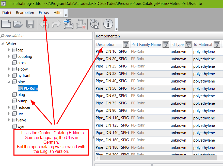Click the New catalog toolbar icon
This screenshot has height=166, width=223.
(x=6, y=24)
